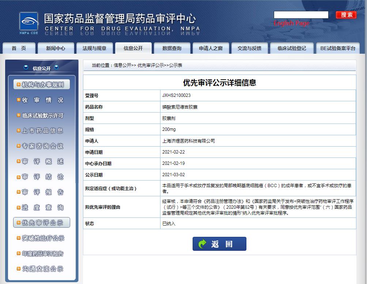Click the orange icon beside 突破性治疗公示
This screenshot has width=367, height=284.
click(19, 238)
